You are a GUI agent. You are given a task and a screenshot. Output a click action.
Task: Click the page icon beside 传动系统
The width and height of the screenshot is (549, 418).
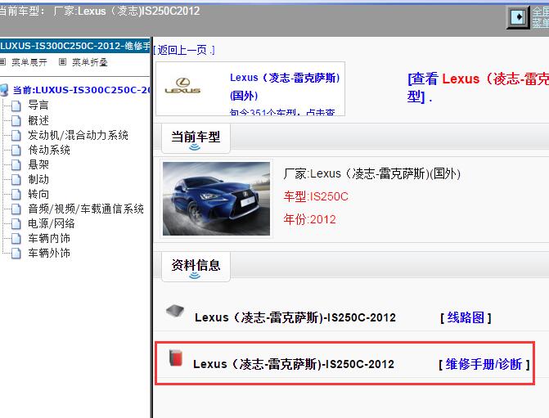coord(16,150)
